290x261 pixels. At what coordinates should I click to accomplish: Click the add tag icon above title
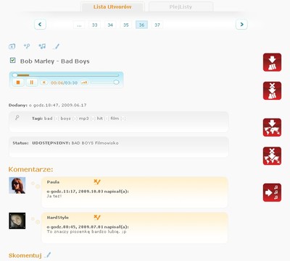pyautogui.click(x=27, y=46)
